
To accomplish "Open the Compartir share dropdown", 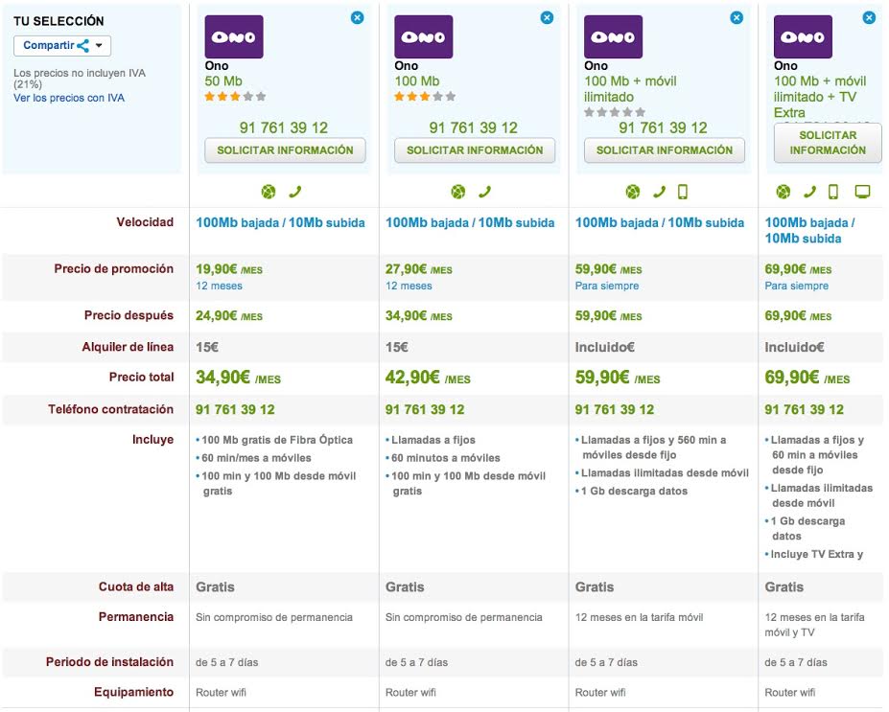I will (x=62, y=45).
